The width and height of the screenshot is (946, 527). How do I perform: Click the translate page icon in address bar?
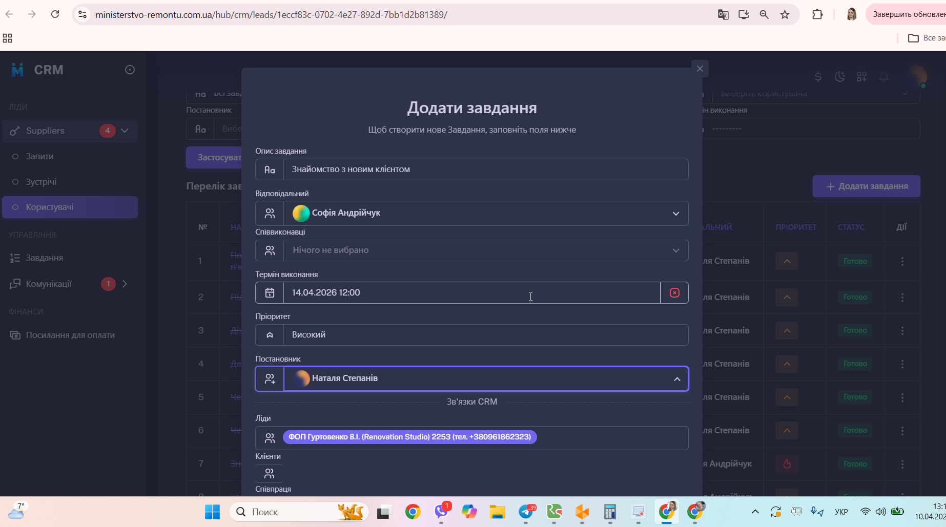point(723,14)
